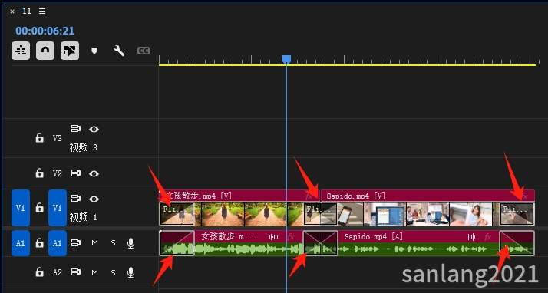Select Fli transition between the video clips
The image size is (548, 293).
pyautogui.click(x=321, y=214)
